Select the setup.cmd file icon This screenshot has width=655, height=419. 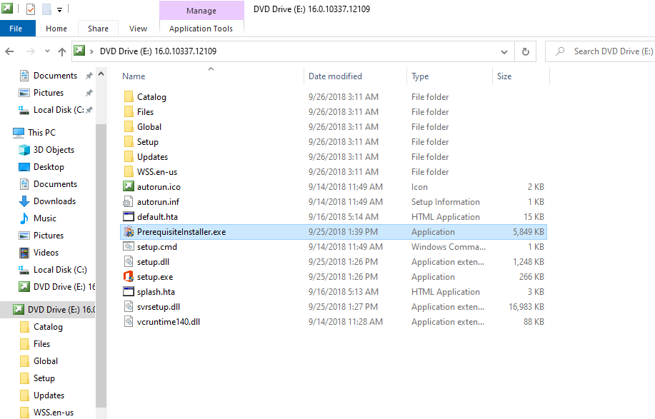[x=129, y=247]
